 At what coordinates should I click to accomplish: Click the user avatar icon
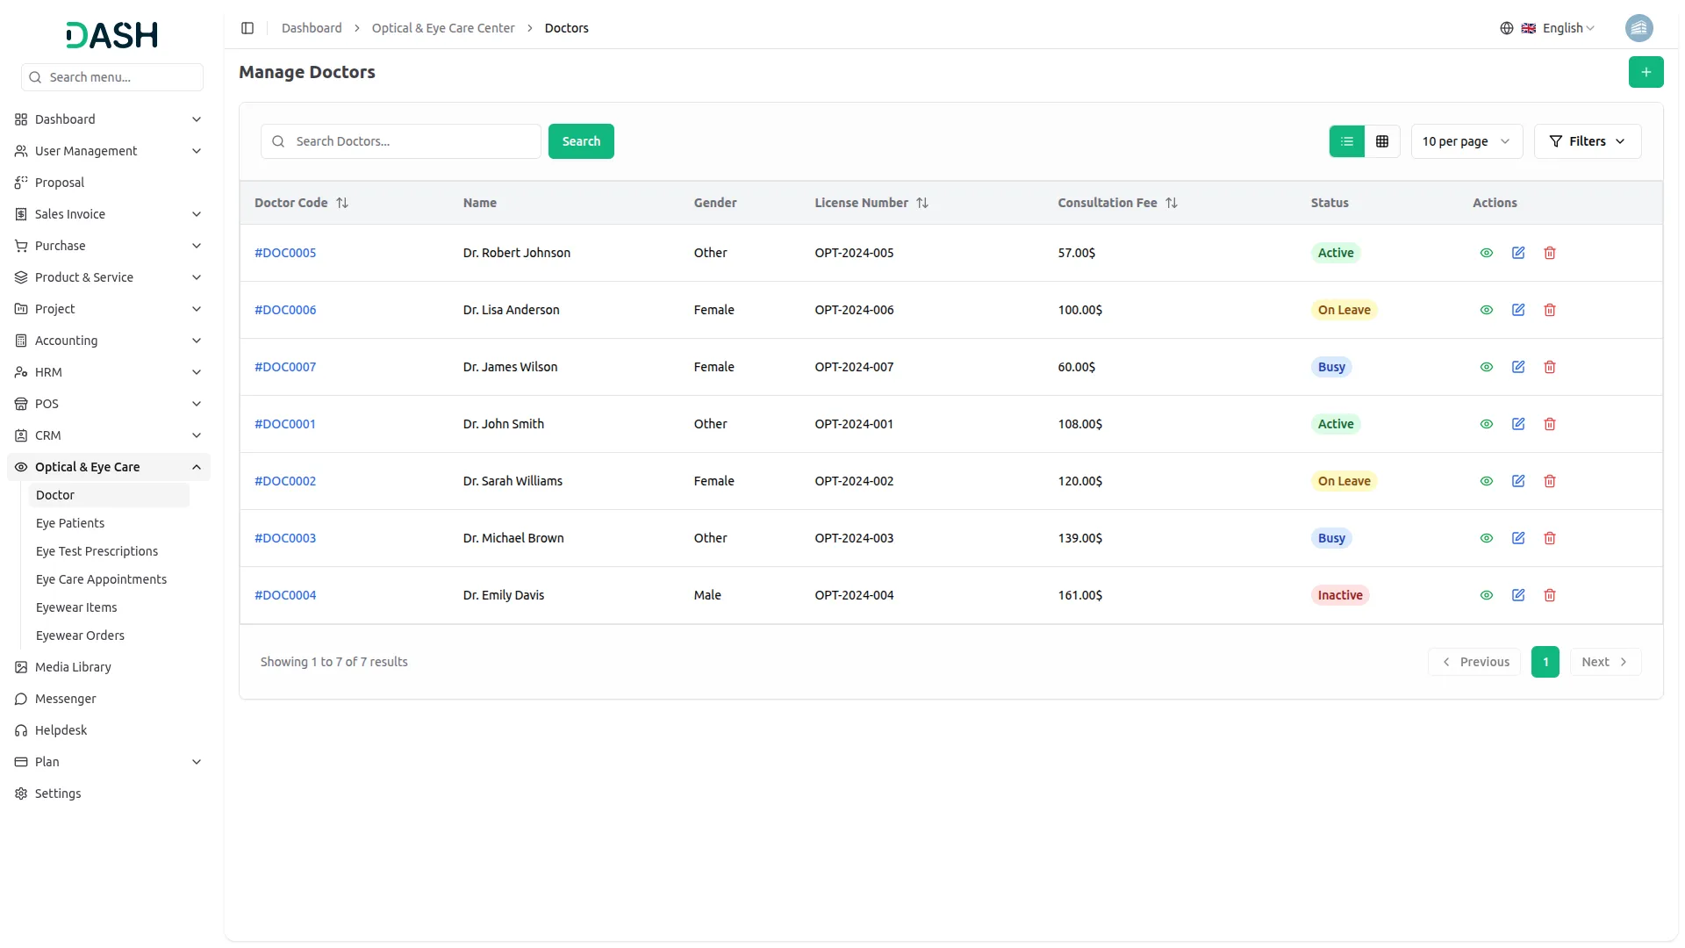coord(1638,28)
